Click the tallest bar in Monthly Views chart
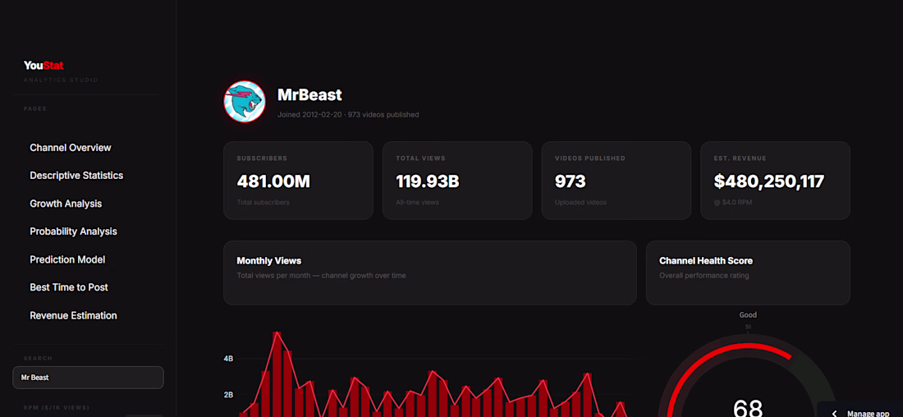This screenshot has height=417, width=903. [277, 374]
